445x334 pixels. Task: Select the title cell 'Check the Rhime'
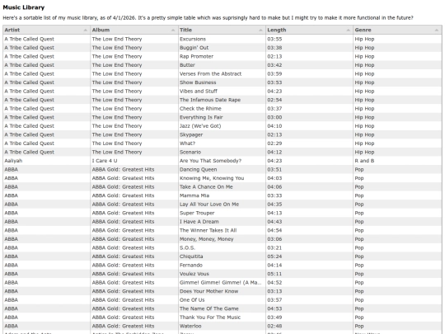[222, 109]
